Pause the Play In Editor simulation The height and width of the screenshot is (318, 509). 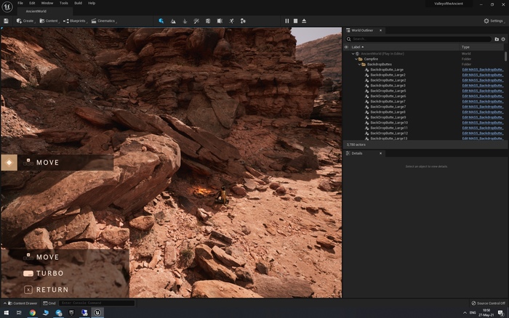pos(286,21)
